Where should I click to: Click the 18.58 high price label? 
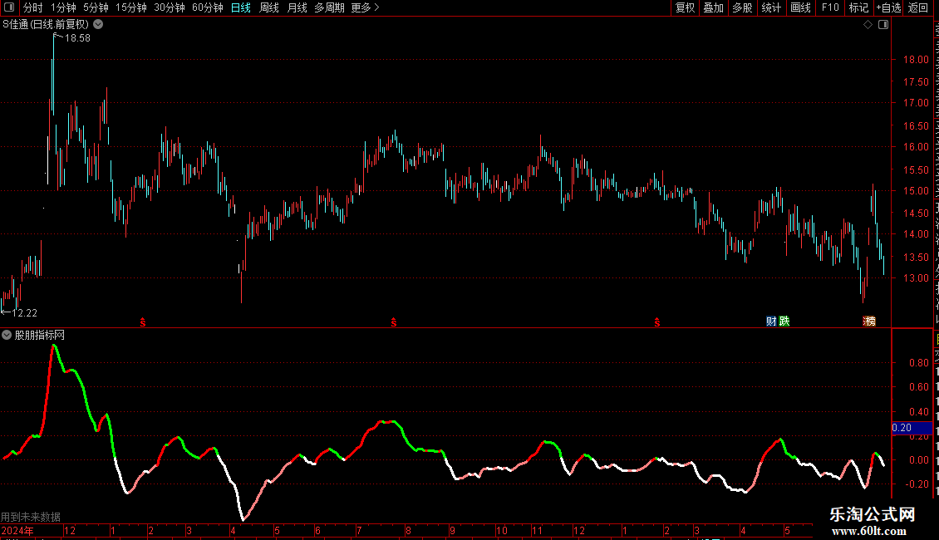pyautogui.click(x=77, y=38)
